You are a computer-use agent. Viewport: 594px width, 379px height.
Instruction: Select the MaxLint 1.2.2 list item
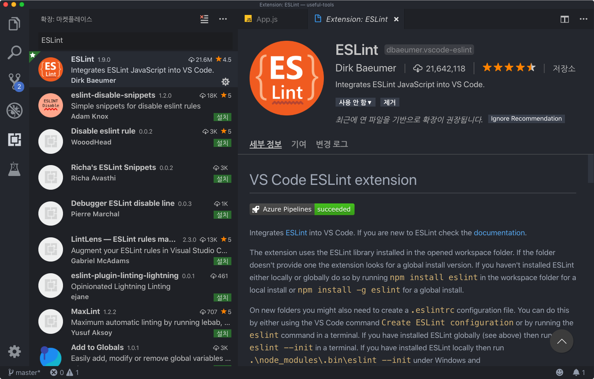(x=133, y=321)
